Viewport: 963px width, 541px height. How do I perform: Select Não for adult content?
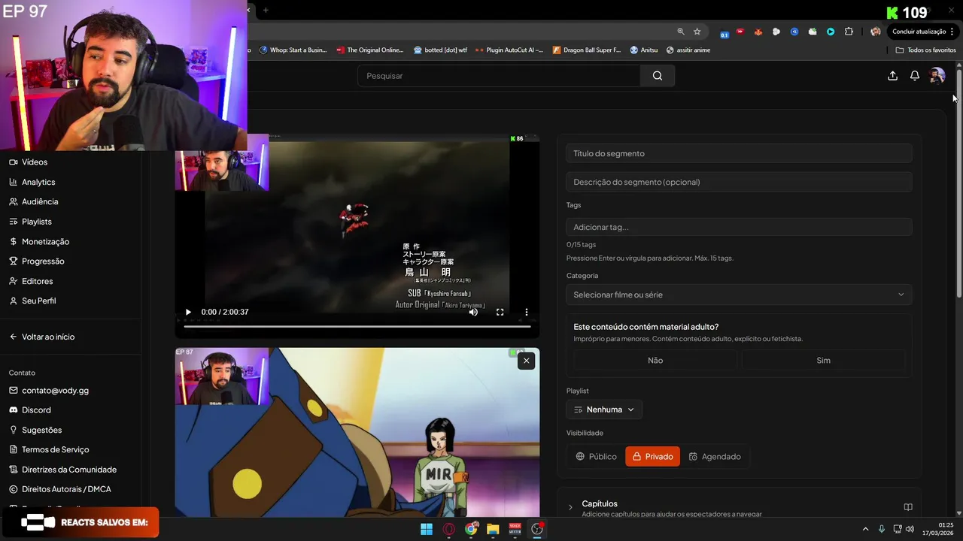pos(655,361)
